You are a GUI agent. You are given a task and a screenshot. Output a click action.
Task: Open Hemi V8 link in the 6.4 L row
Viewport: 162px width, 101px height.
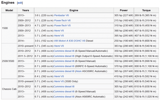coord(59,76)
